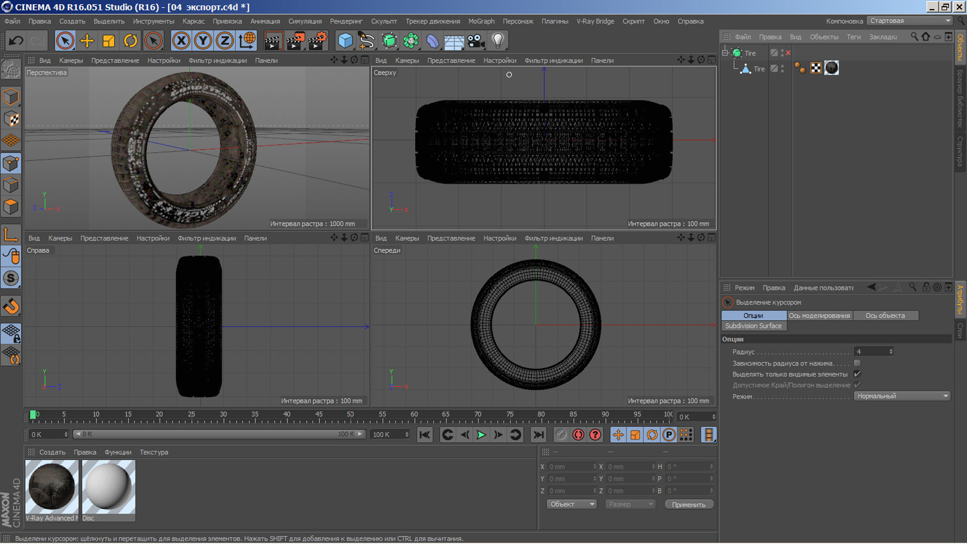Enable Зависимость радиуса от нажима checkbox
967x544 pixels.
coord(857,363)
